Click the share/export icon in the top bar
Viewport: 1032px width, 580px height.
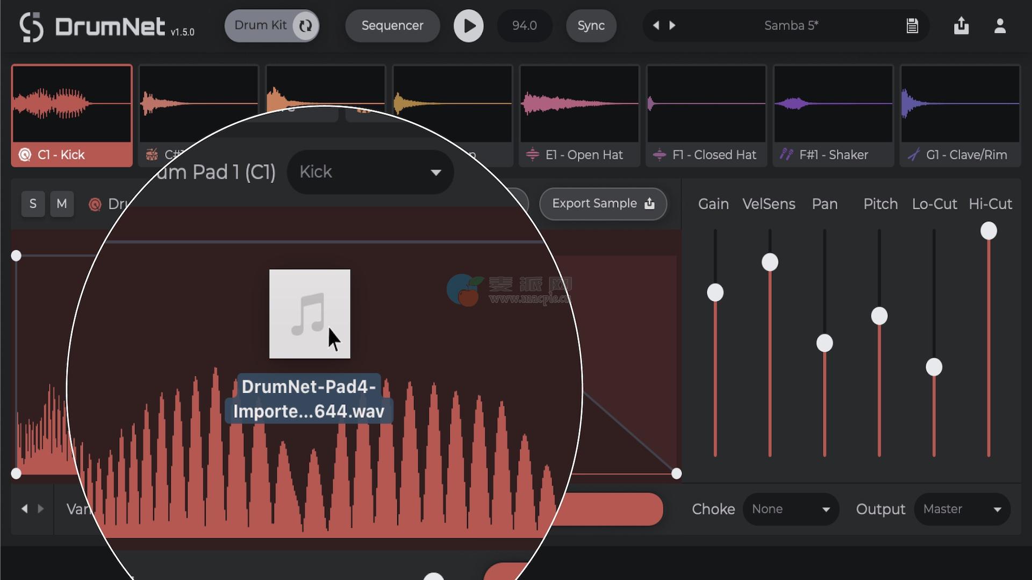click(961, 26)
